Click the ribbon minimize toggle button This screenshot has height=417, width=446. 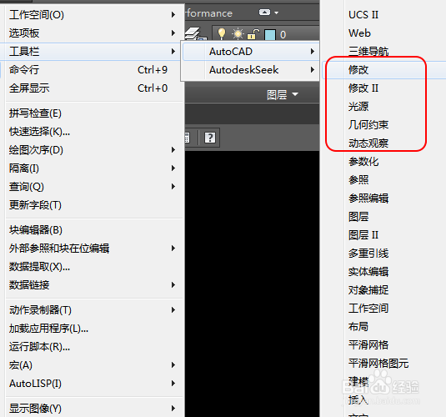(x=264, y=13)
